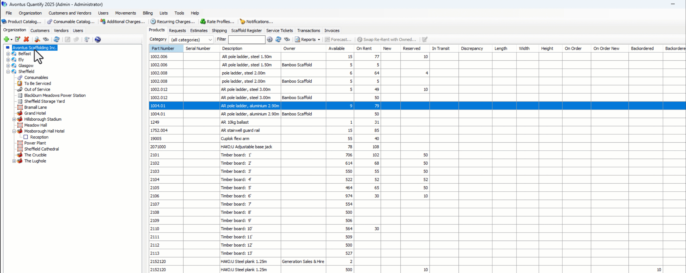Switch to the Scaffold Register tab
The width and height of the screenshot is (686, 273).
tap(246, 31)
